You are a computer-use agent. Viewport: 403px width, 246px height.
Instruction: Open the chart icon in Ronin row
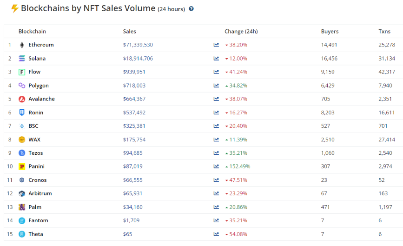pyautogui.click(x=216, y=113)
